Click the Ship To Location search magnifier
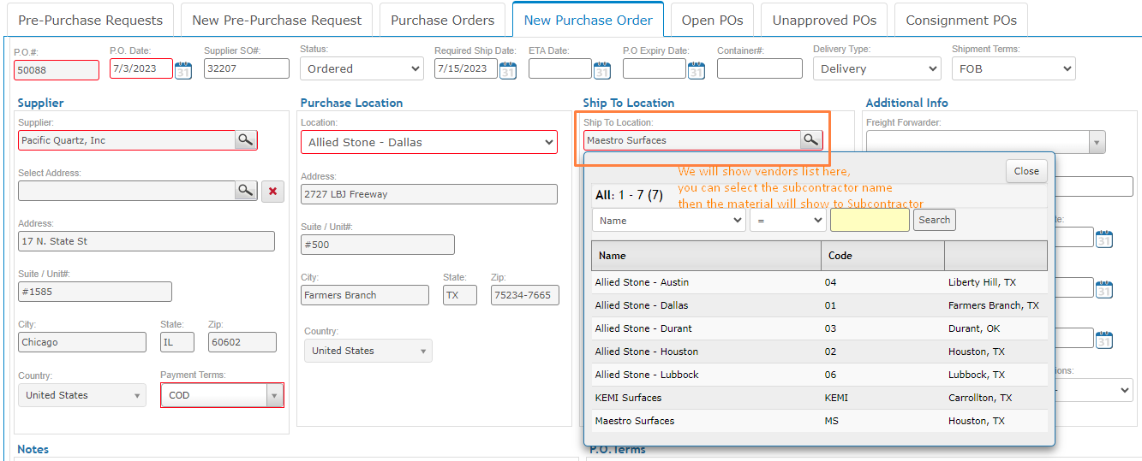The height and width of the screenshot is (461, 1142). [810, 139]
